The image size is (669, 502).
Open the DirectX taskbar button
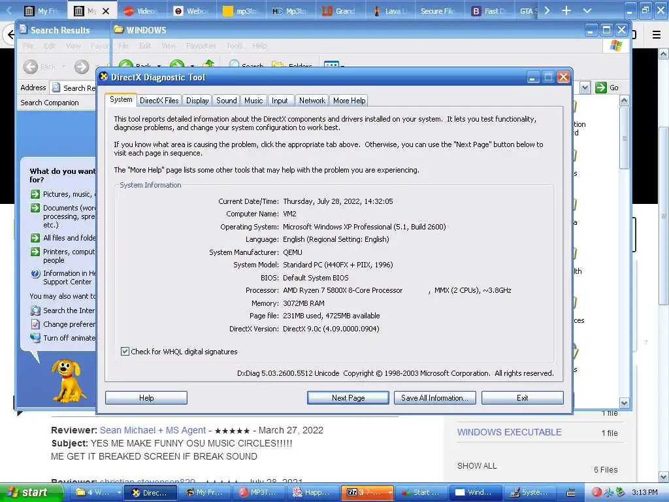click(150, 492)
